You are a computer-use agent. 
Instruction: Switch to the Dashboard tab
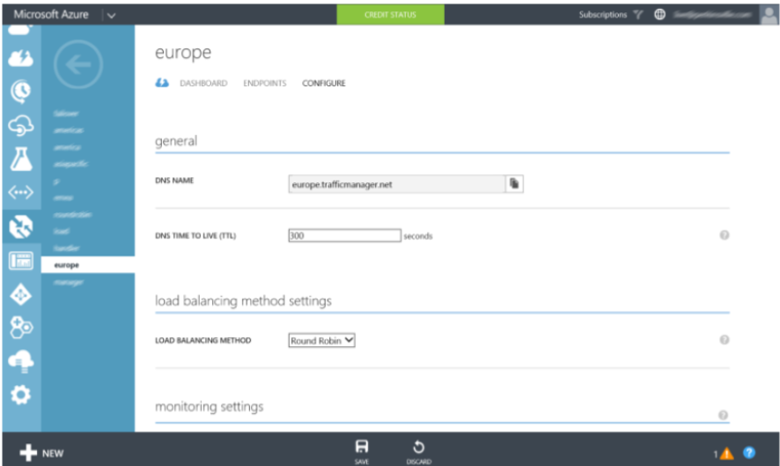tap(202, 84)
